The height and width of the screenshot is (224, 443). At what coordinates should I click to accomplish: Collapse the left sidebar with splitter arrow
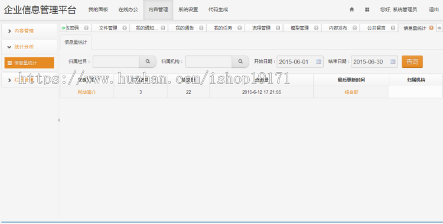click(x=58, y=120)
